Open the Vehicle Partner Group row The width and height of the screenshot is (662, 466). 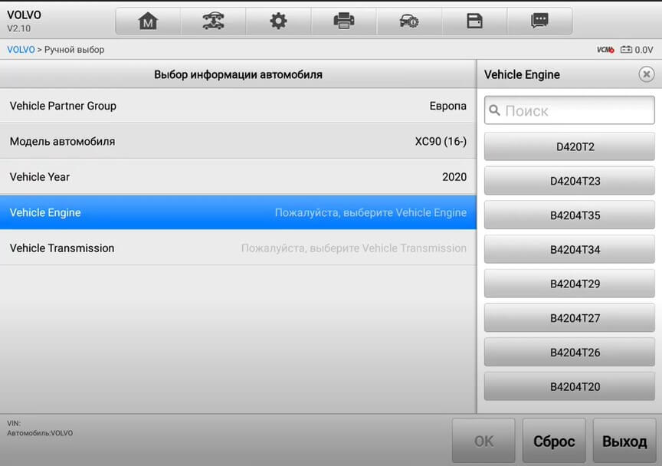[x=238, y=106]
